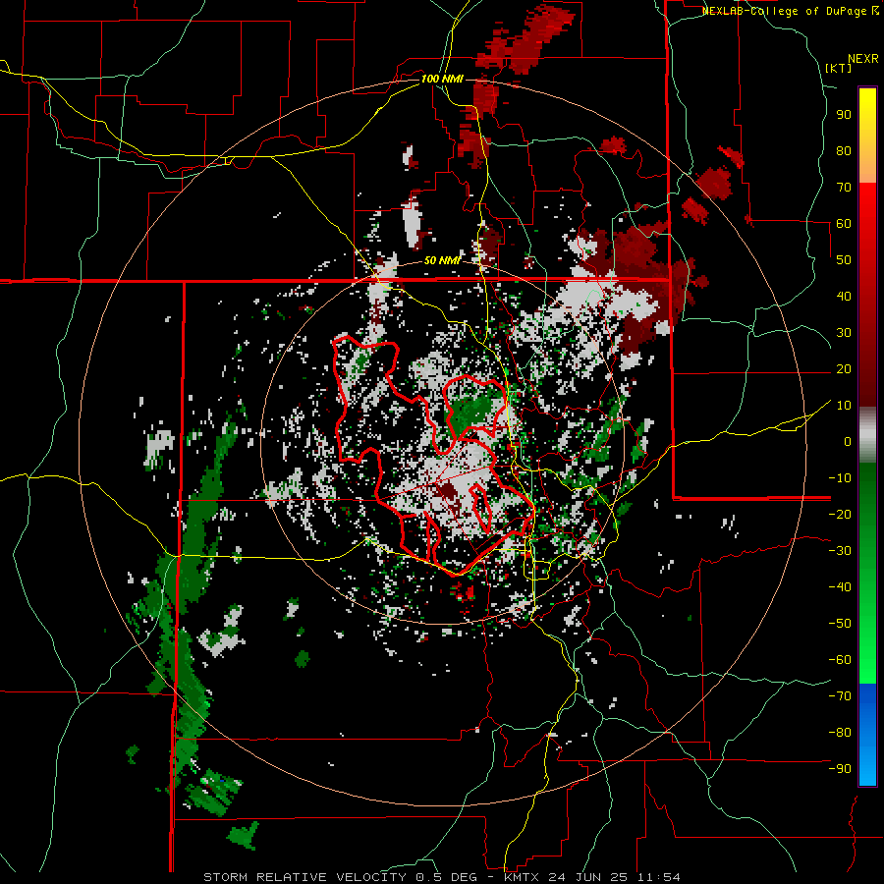Select the -40 value on velocity scale
This screenshot has width=884, height=884.
840,587
